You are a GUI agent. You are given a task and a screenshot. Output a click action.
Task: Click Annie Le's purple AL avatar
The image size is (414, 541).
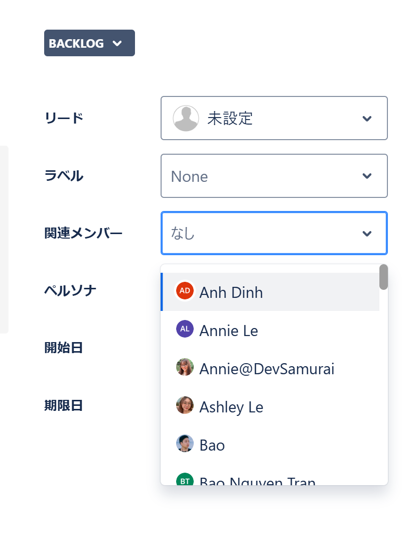click(185, 329)
